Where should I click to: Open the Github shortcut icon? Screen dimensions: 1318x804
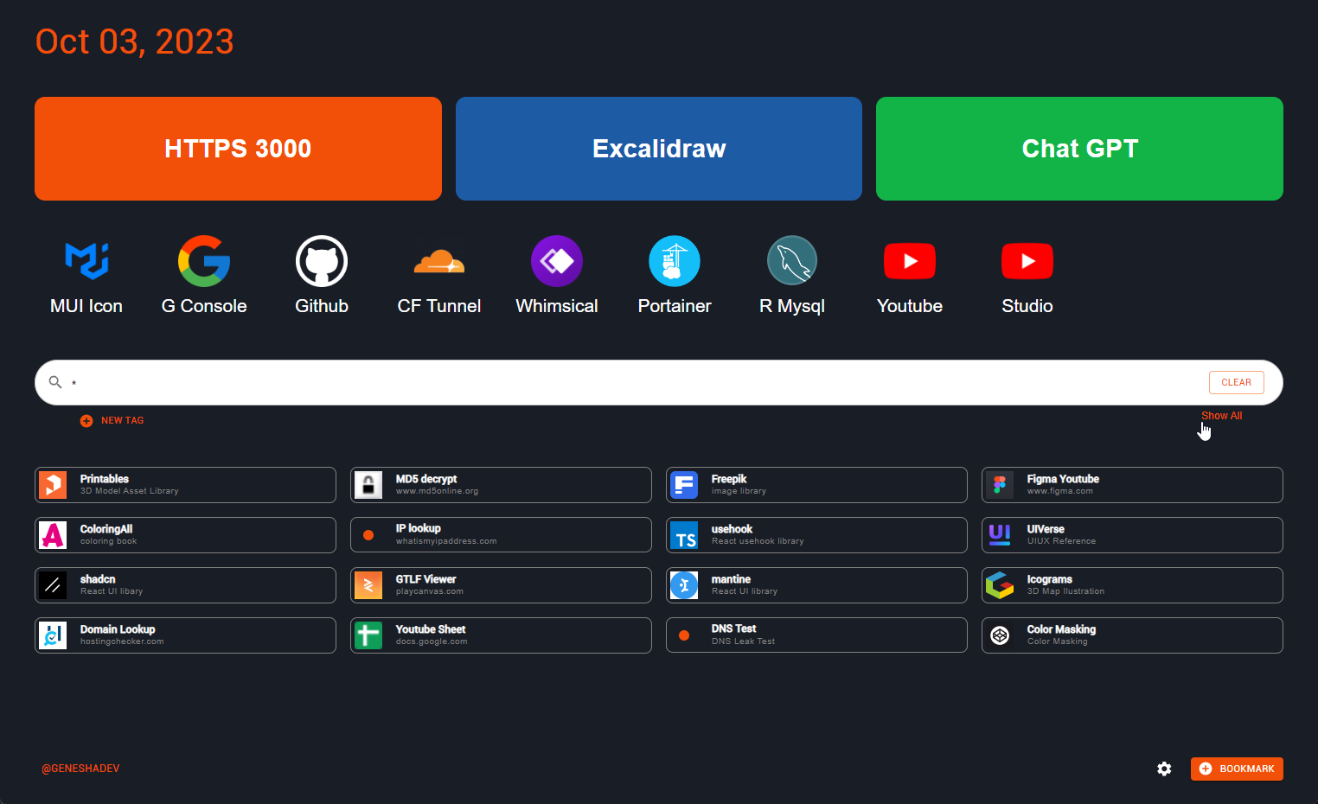(x=322, y=261)
